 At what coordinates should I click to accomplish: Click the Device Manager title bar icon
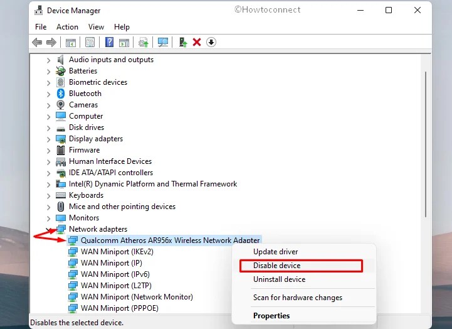click(38, 11)
